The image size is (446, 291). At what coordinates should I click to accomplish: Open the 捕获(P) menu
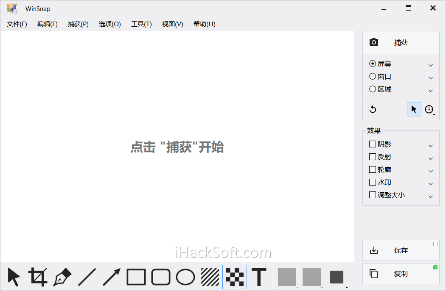pyautogui.click(x=78, y=24)
